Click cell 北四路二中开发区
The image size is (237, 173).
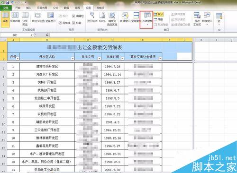pos(47,98)
